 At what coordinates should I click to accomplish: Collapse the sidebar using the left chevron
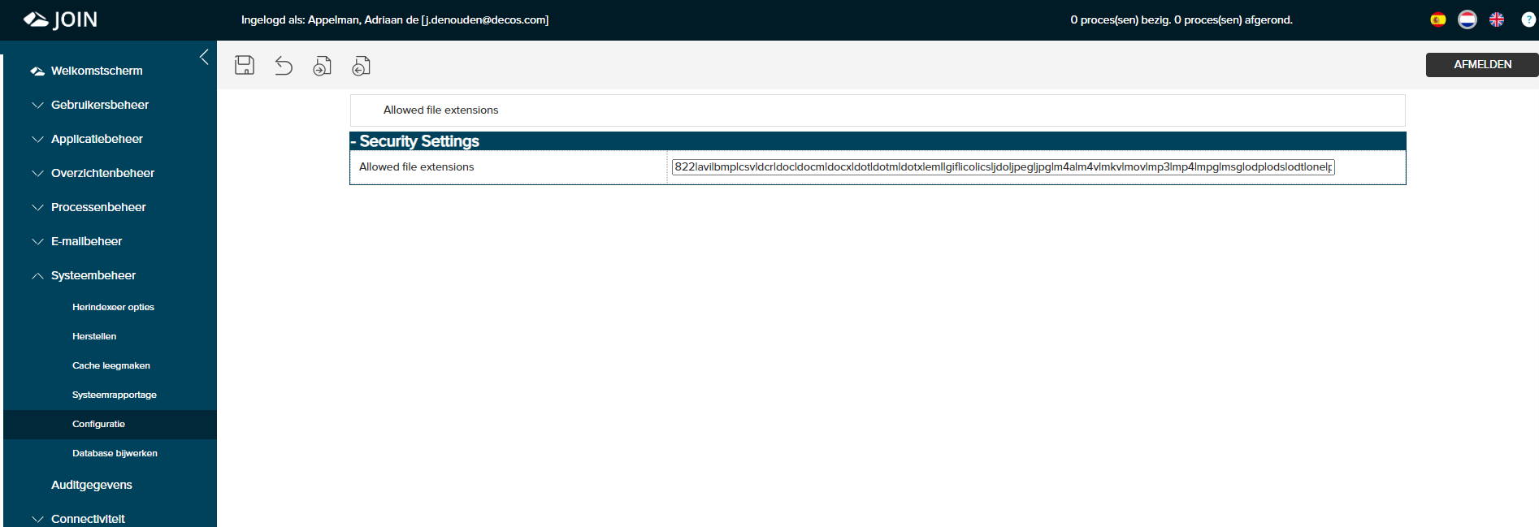coord(204,57)
